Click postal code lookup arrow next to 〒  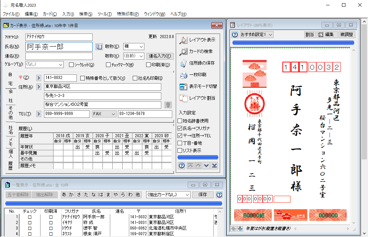(39, 78)
